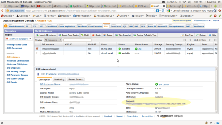Uncheck the checkbox of the db.m1.large instance

point(37,49)
